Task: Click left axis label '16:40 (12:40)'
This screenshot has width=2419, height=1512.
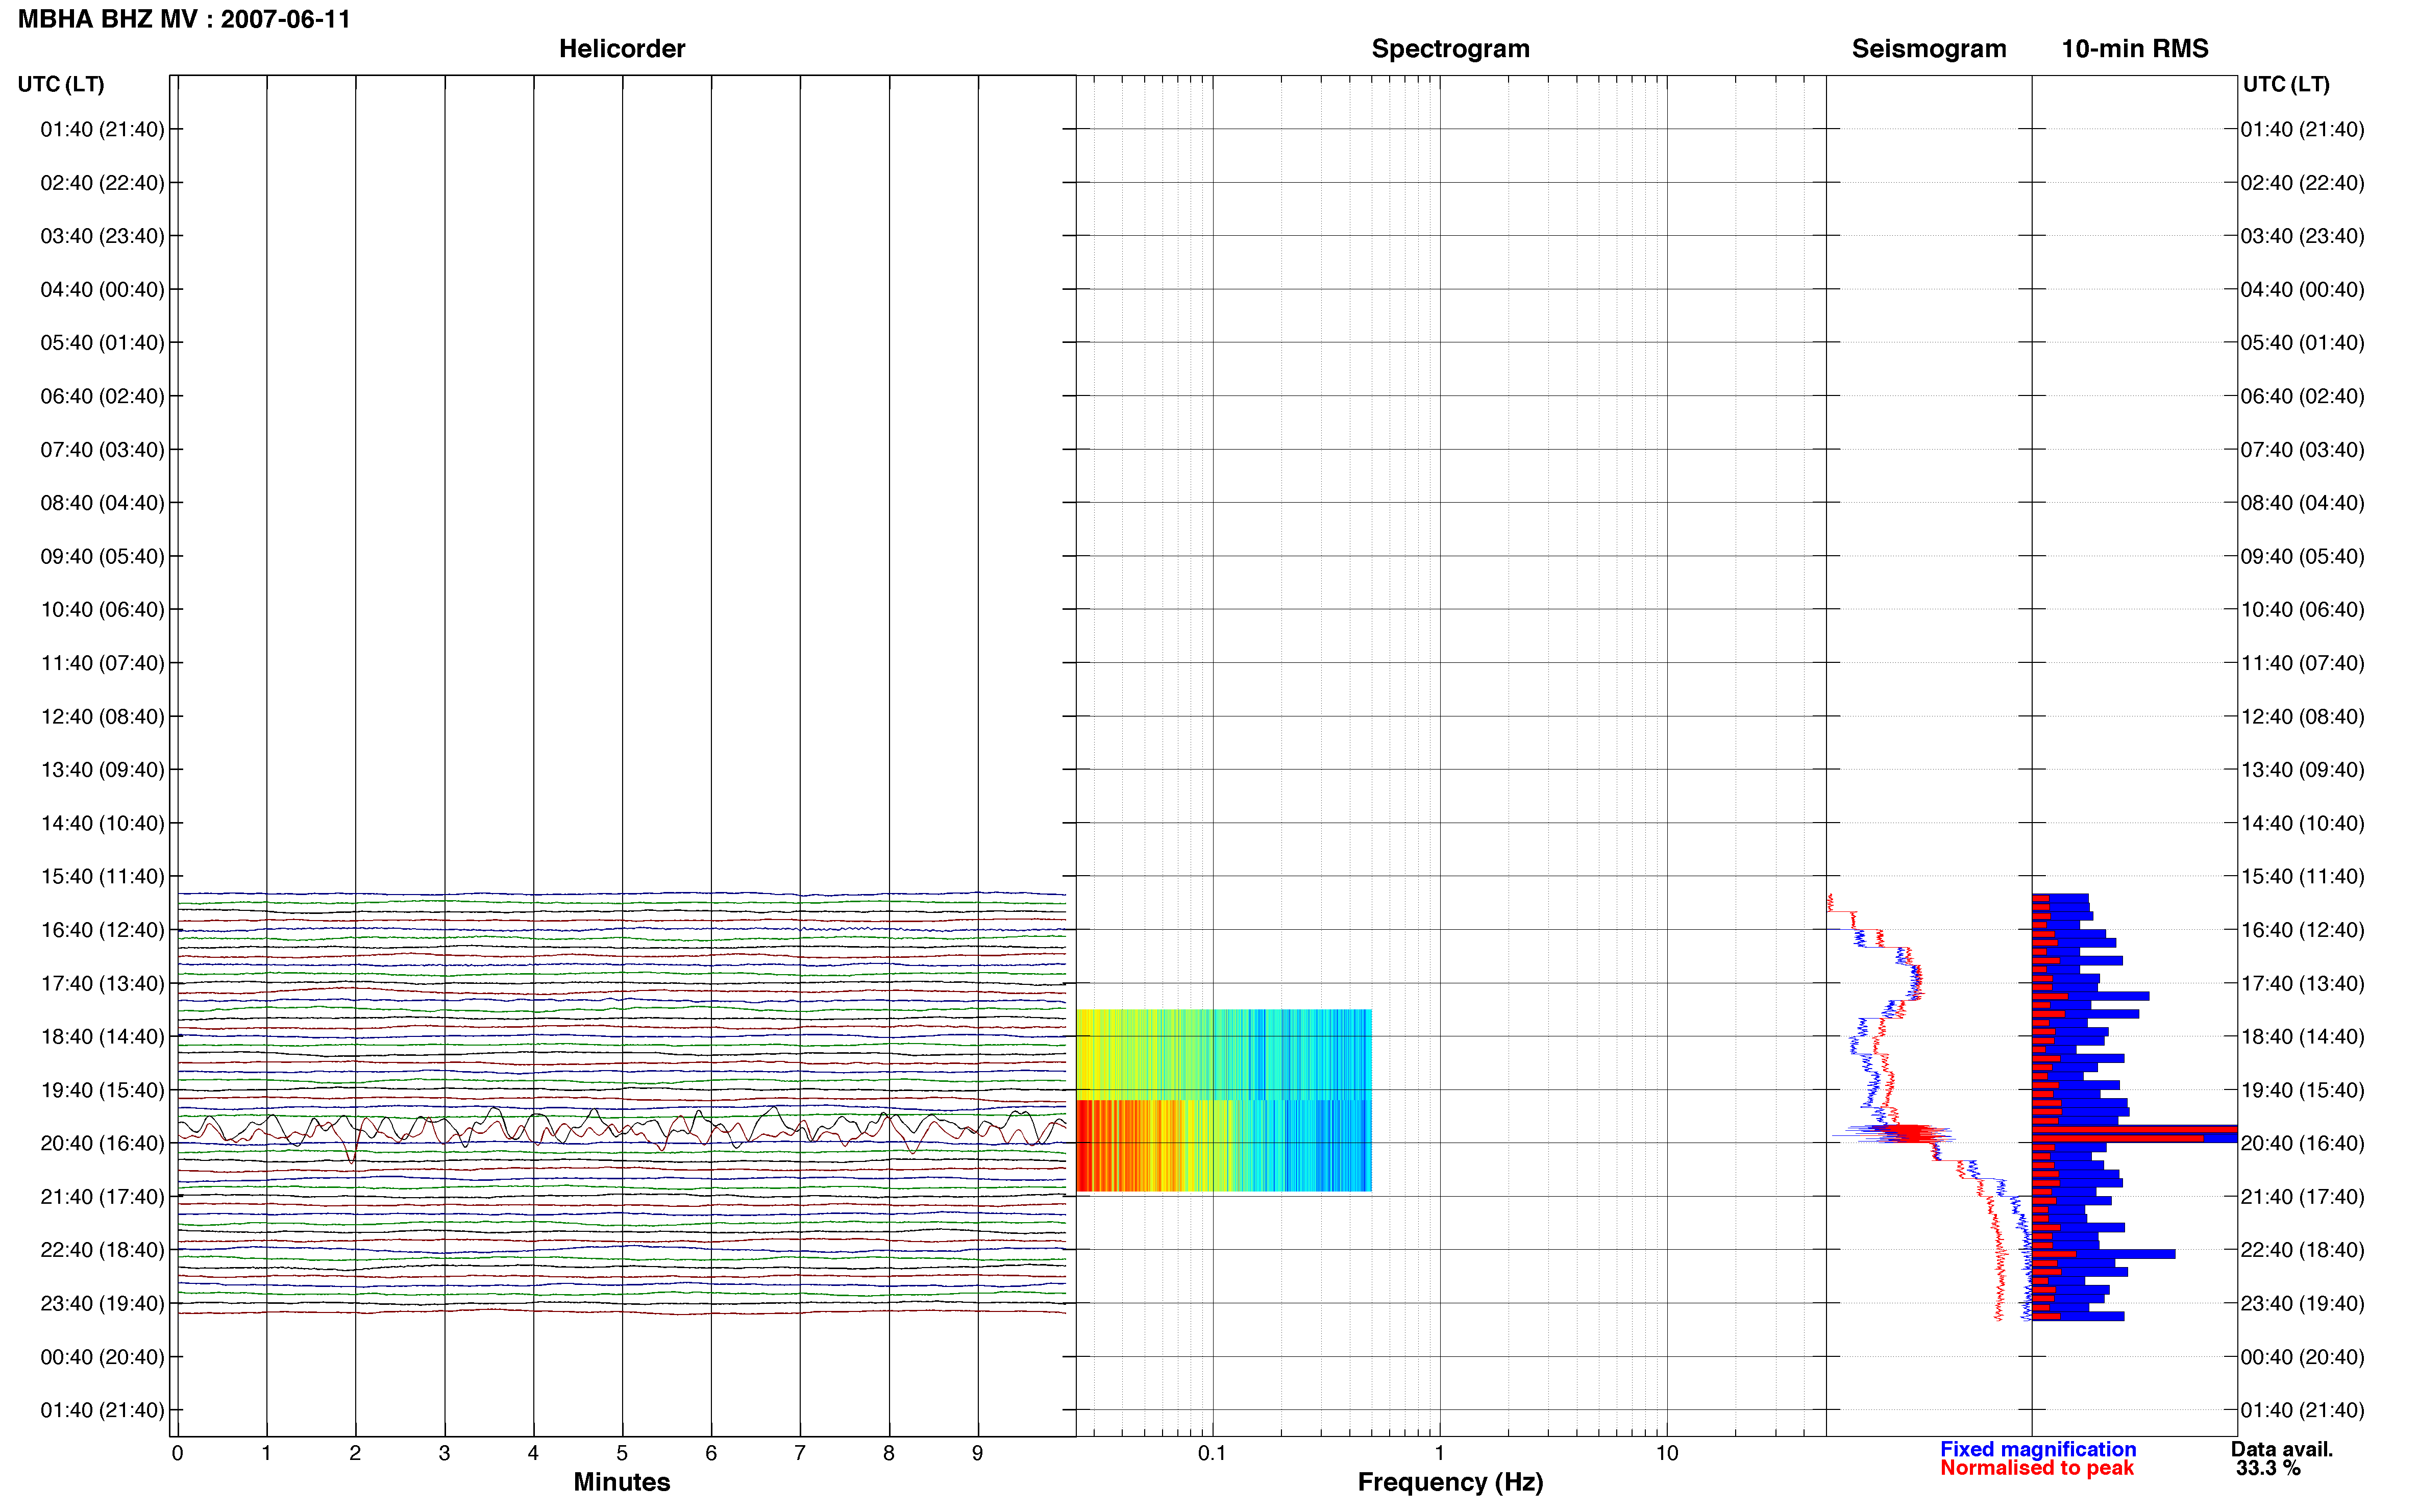Action: click(x=102, y=930)
